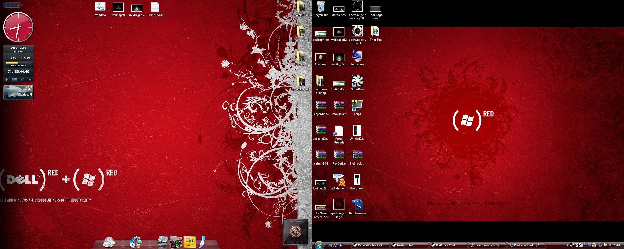Open the Thor logo image

(321, 60)
